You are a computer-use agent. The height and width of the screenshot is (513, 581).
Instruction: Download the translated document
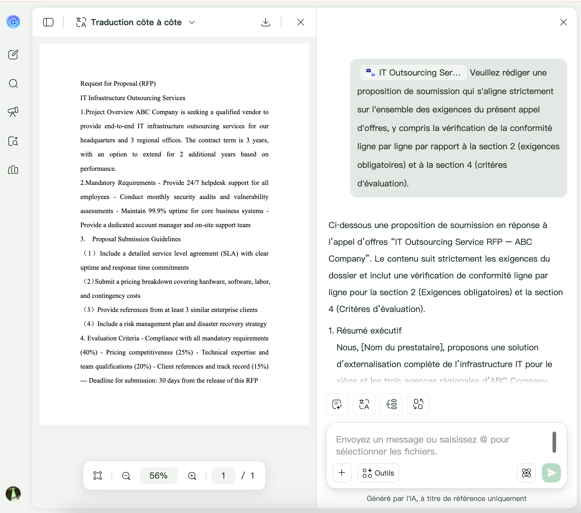pyautogui.click(x=266, y=22)
